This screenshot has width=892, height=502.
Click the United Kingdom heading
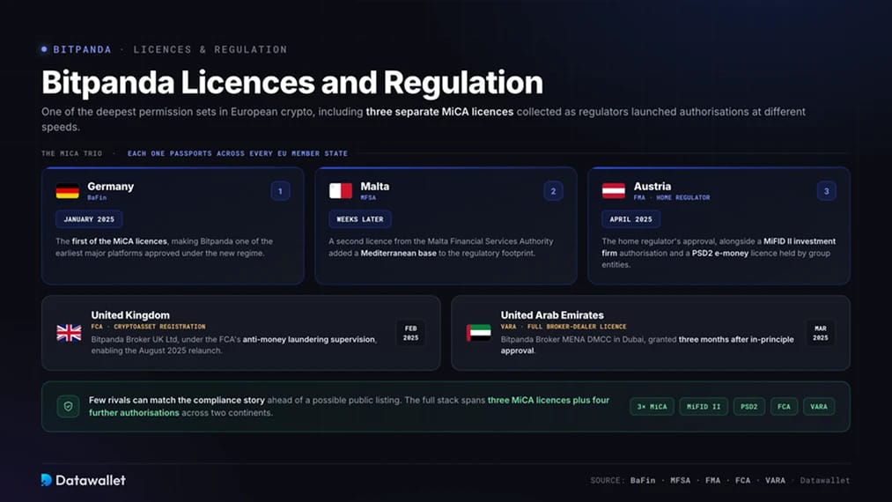(130, 315)
